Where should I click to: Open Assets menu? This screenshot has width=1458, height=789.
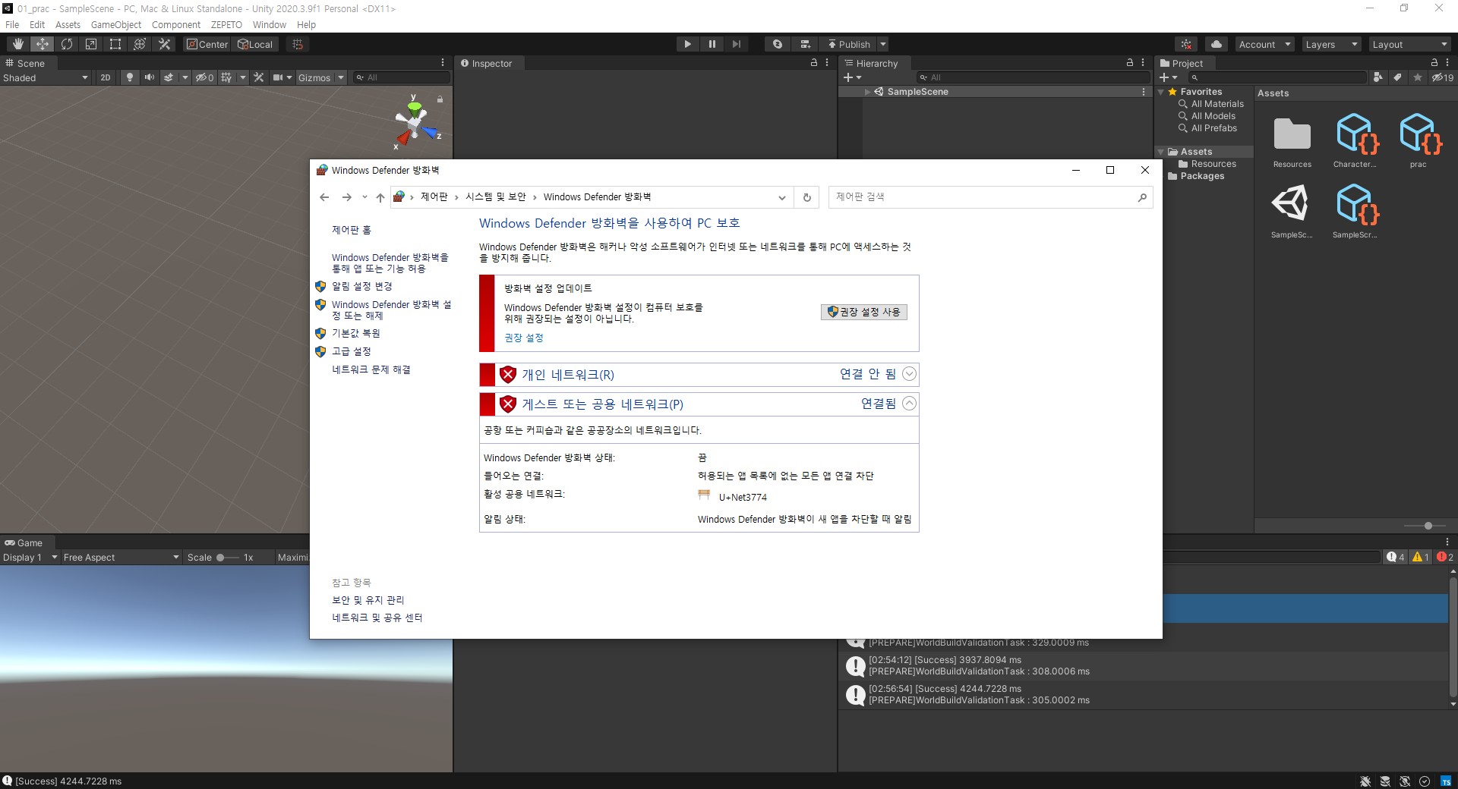[68, 24]
